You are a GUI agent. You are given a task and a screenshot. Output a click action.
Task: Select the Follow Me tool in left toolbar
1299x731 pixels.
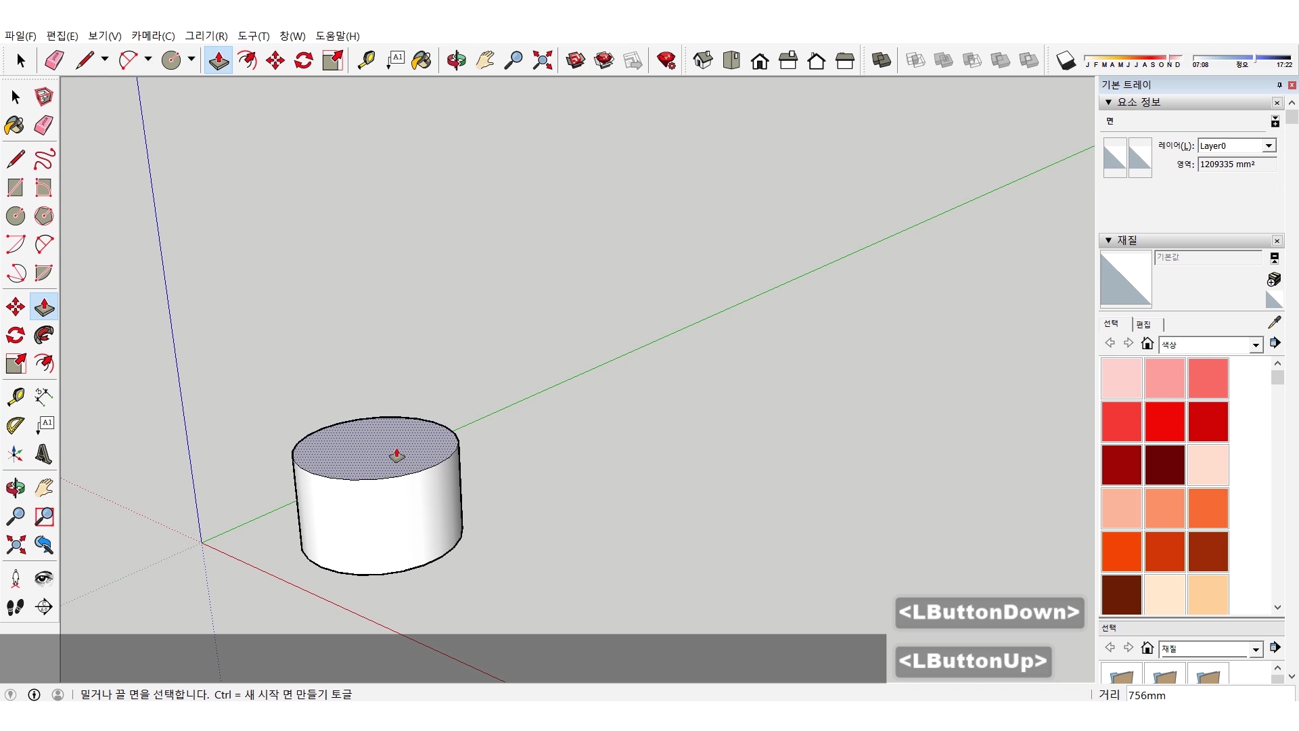point(44,335)
